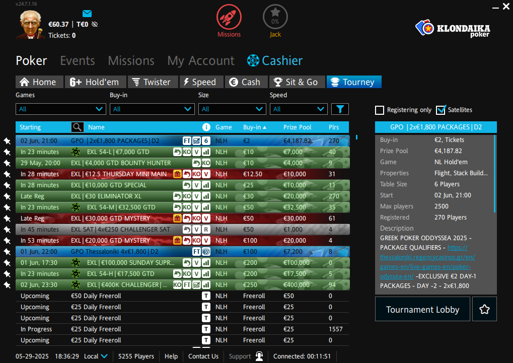The width and height of the screenshot is (513, 363).
Task: Sort by Starting column header
Action: 30,127
